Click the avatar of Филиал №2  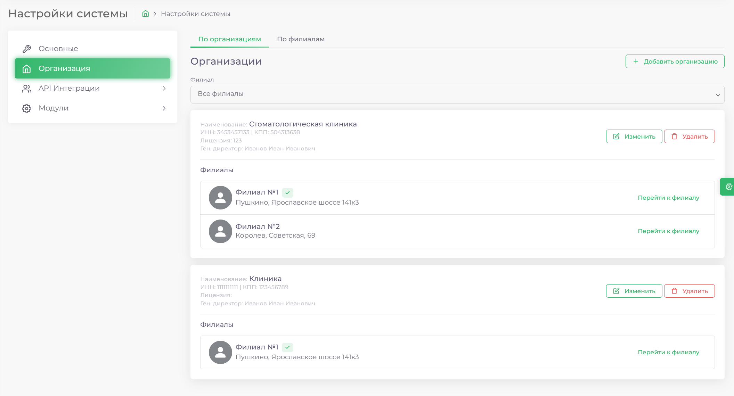pos(220,231)
